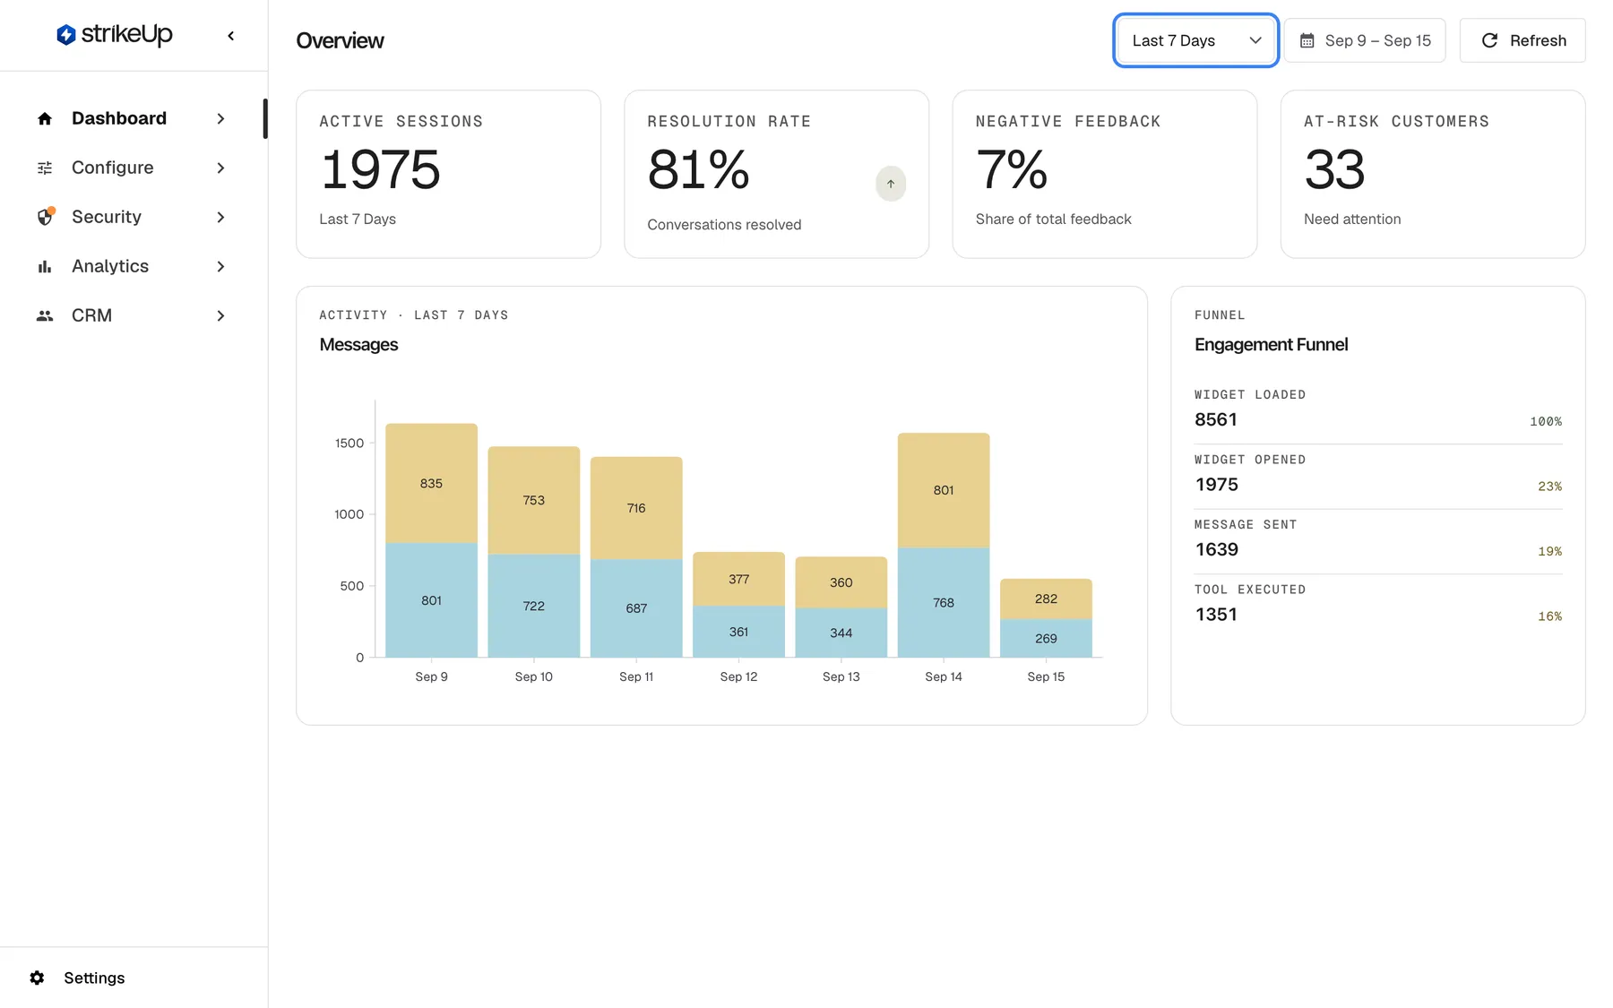Select the At-Risk Customers value 33
Image resolution: width=1613 pixels, height=1008 pixels.
click(x=1334, y=169)
